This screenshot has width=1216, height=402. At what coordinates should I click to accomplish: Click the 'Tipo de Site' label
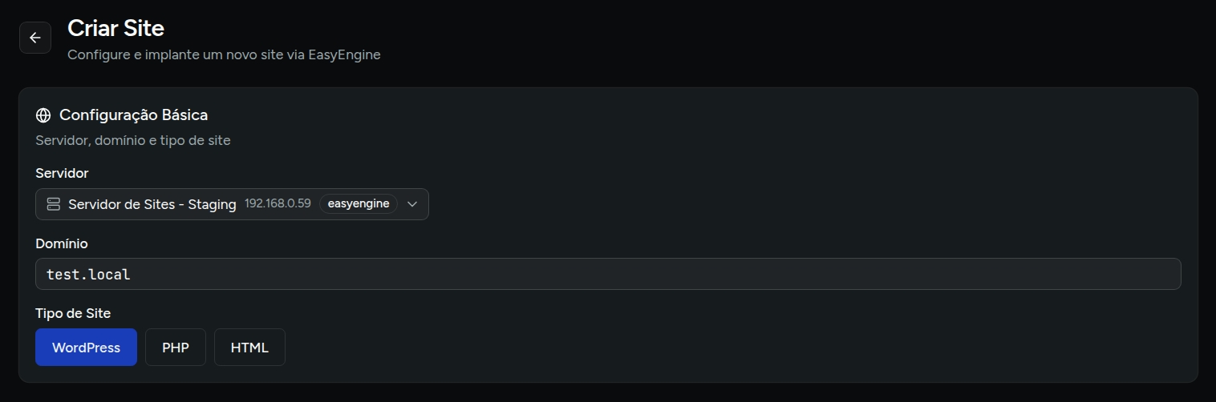tap(73, 313)
